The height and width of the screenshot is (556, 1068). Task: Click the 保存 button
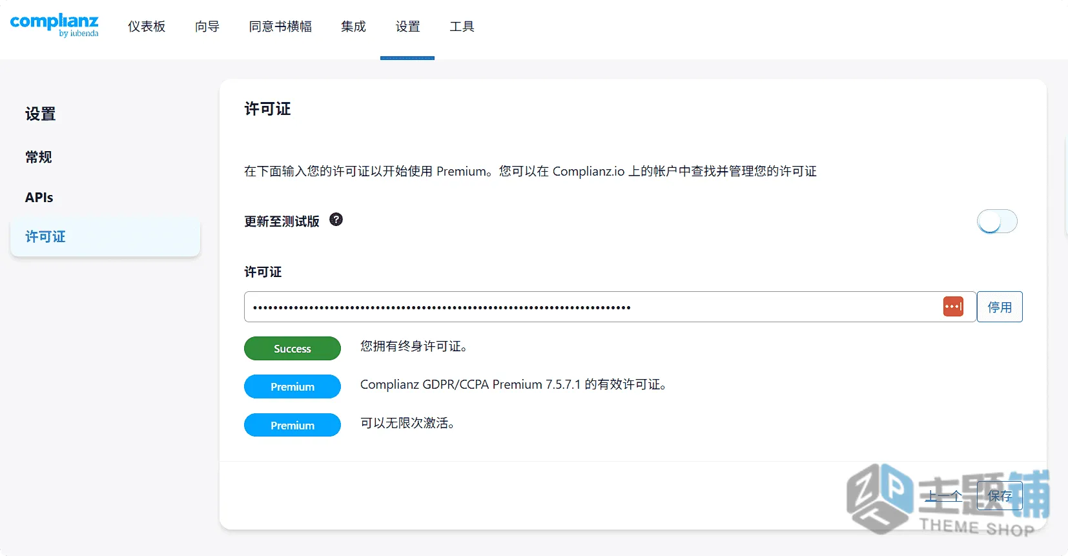(1000, 496)
